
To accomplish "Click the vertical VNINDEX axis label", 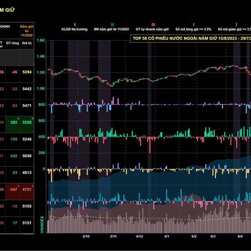I will (x=42, y=224).
